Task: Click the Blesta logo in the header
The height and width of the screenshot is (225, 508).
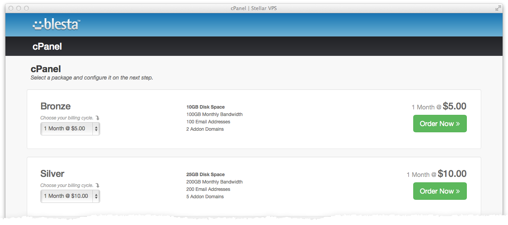Action: click(56, 24)
